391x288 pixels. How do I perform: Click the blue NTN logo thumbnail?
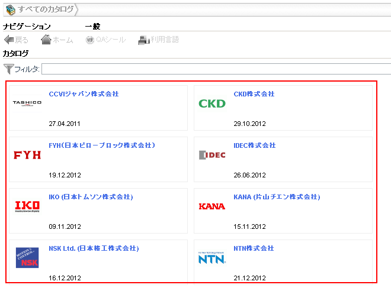click(x=212, y=258)
